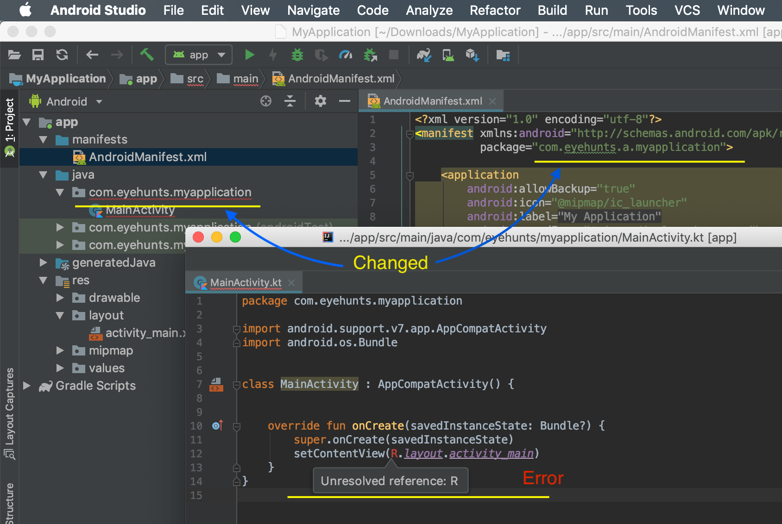Viewport: 782px width, 524px height.
Task: Start debugging with the bug icon
Action: pos(297,55)
